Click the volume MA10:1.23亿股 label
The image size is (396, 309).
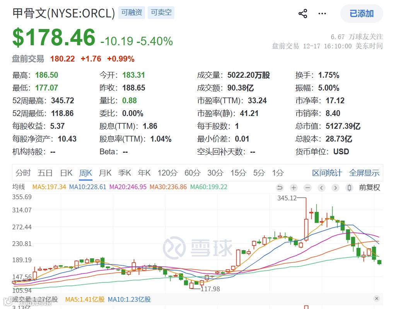(x=129, y=299)
